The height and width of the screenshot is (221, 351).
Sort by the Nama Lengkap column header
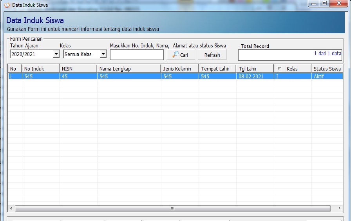[129, 69]
